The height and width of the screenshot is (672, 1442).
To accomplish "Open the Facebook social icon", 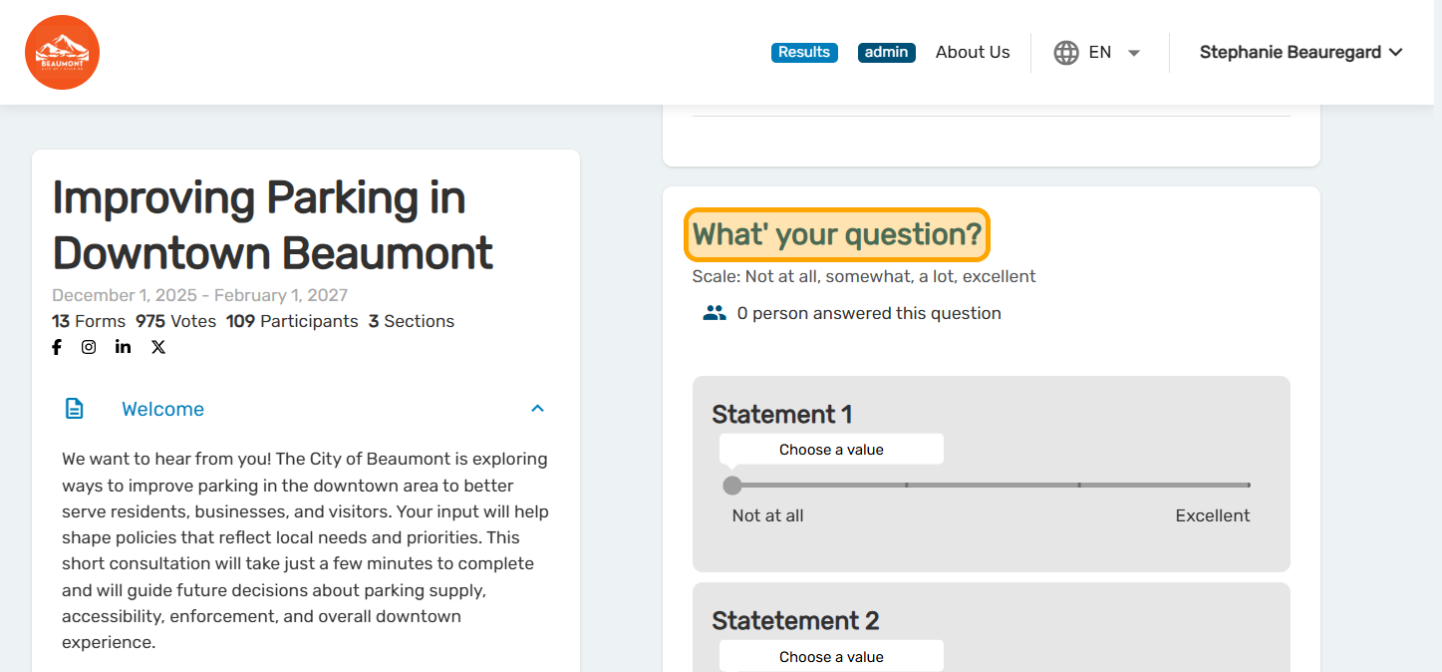I will click(x=57, y=347).
